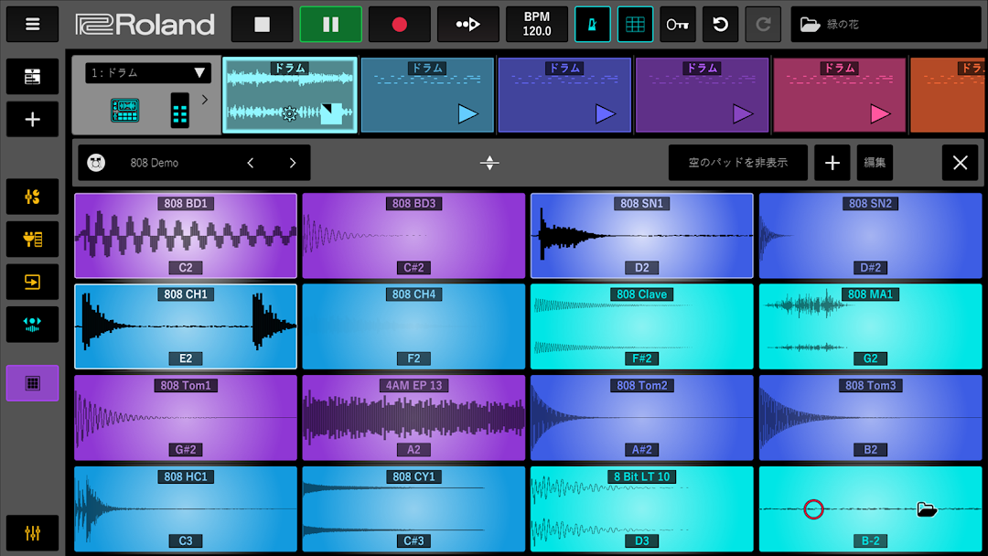Trigger the 808 Tom2 pad
Screen dimensions: 988x556
click(642, 418)
